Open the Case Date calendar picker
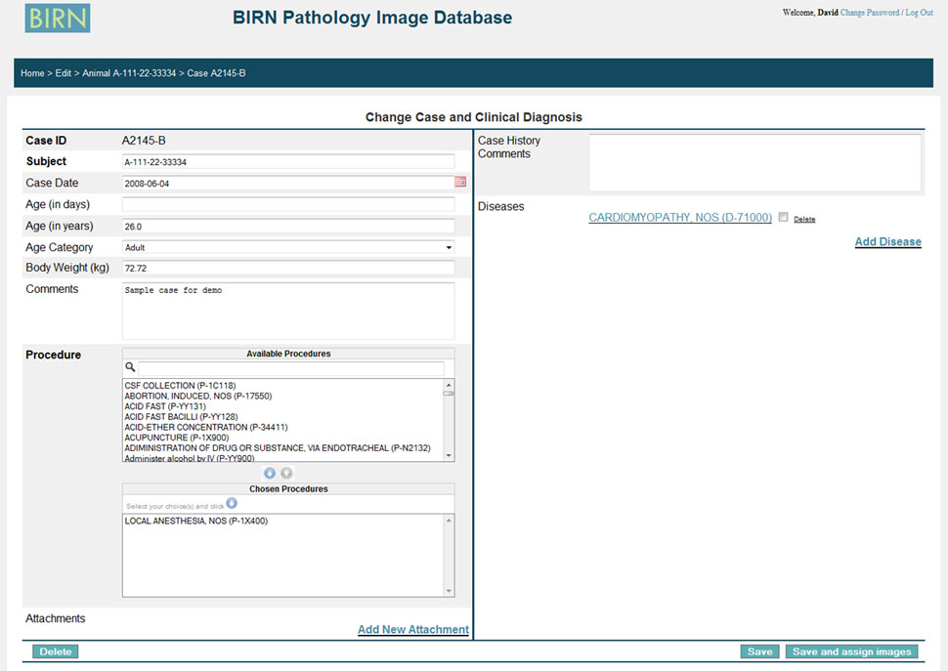This screenshot has height=671, width=948. coord(460,183)
